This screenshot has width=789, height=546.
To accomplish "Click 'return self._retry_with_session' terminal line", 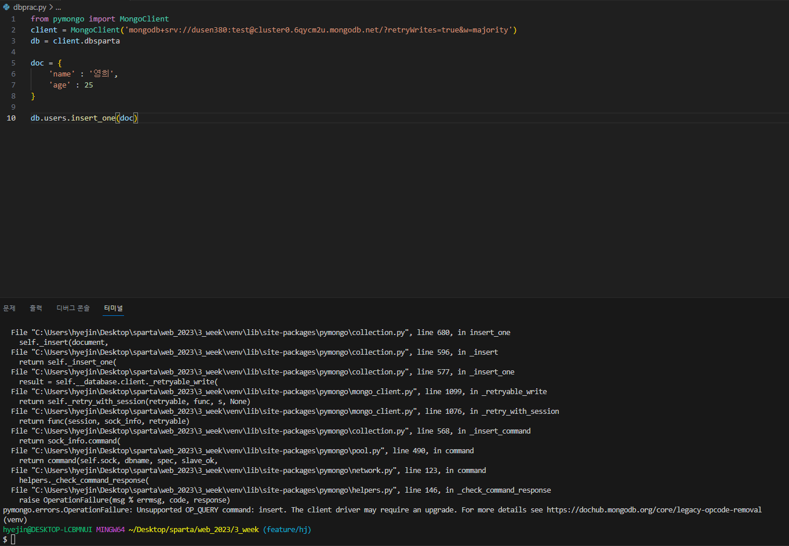I will point(134,402).
